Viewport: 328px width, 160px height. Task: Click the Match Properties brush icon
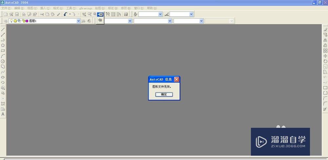pos(58,14)
